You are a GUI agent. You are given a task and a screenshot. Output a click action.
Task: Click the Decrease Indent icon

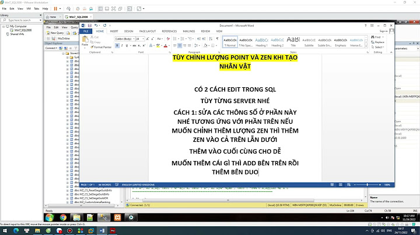click(x=199, y=39)
